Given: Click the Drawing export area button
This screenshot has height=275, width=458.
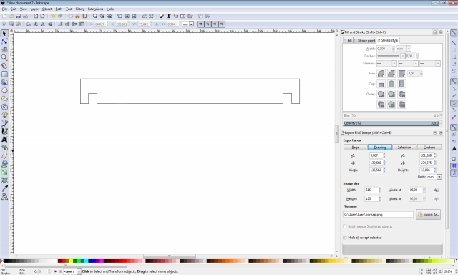Looking at the screenshot, I should [x=380, y=148].
